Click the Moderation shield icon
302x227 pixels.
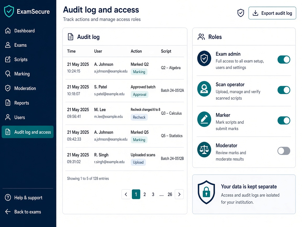click(8, 88)
